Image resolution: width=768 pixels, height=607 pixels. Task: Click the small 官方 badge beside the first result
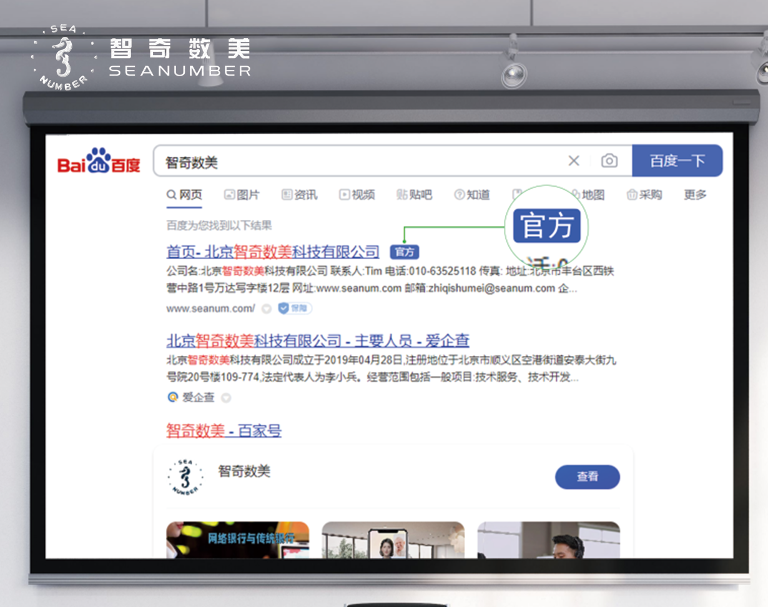(405, 252)
